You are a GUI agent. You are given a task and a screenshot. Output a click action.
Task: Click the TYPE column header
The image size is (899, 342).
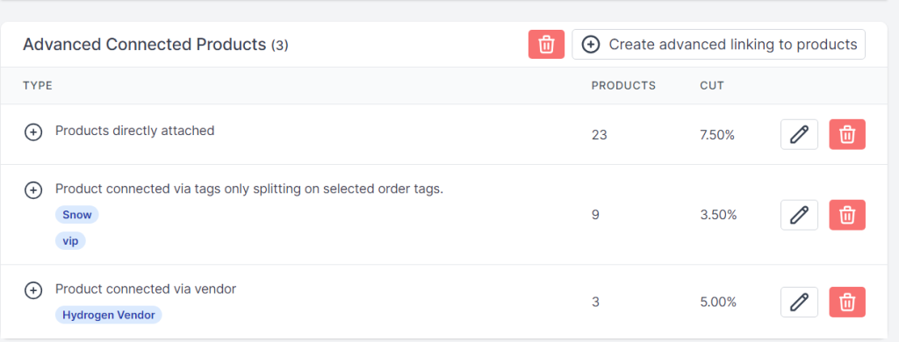point(38,86)
